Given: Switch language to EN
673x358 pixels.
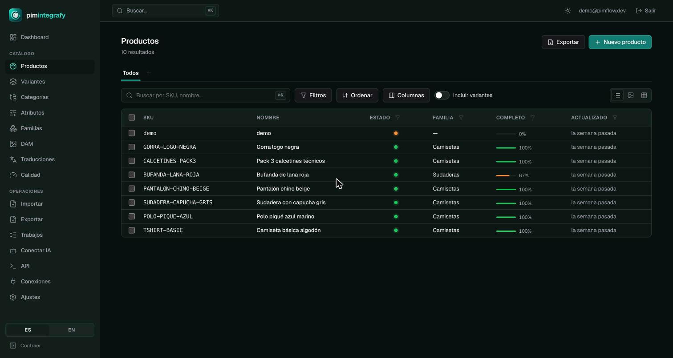Looking at the screenshot, I should [72, 330].
